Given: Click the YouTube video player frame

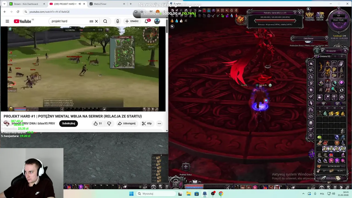Looking at the screenshot, I should [x=83, y=69].
